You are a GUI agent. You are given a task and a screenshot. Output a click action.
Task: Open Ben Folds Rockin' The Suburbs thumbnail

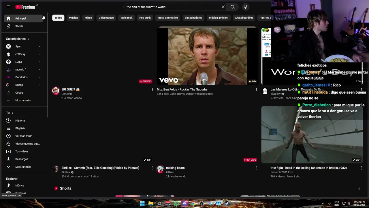(208, 56)
